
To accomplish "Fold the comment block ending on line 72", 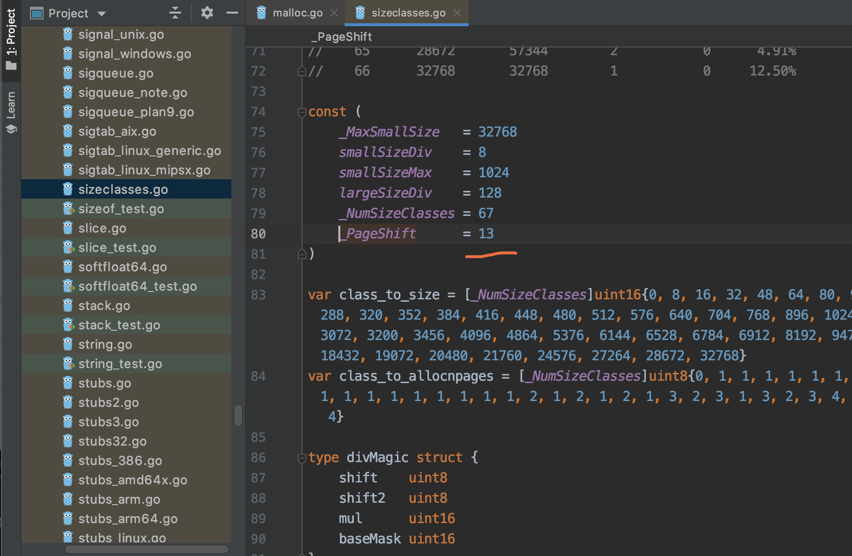I will tap(302, 72).
